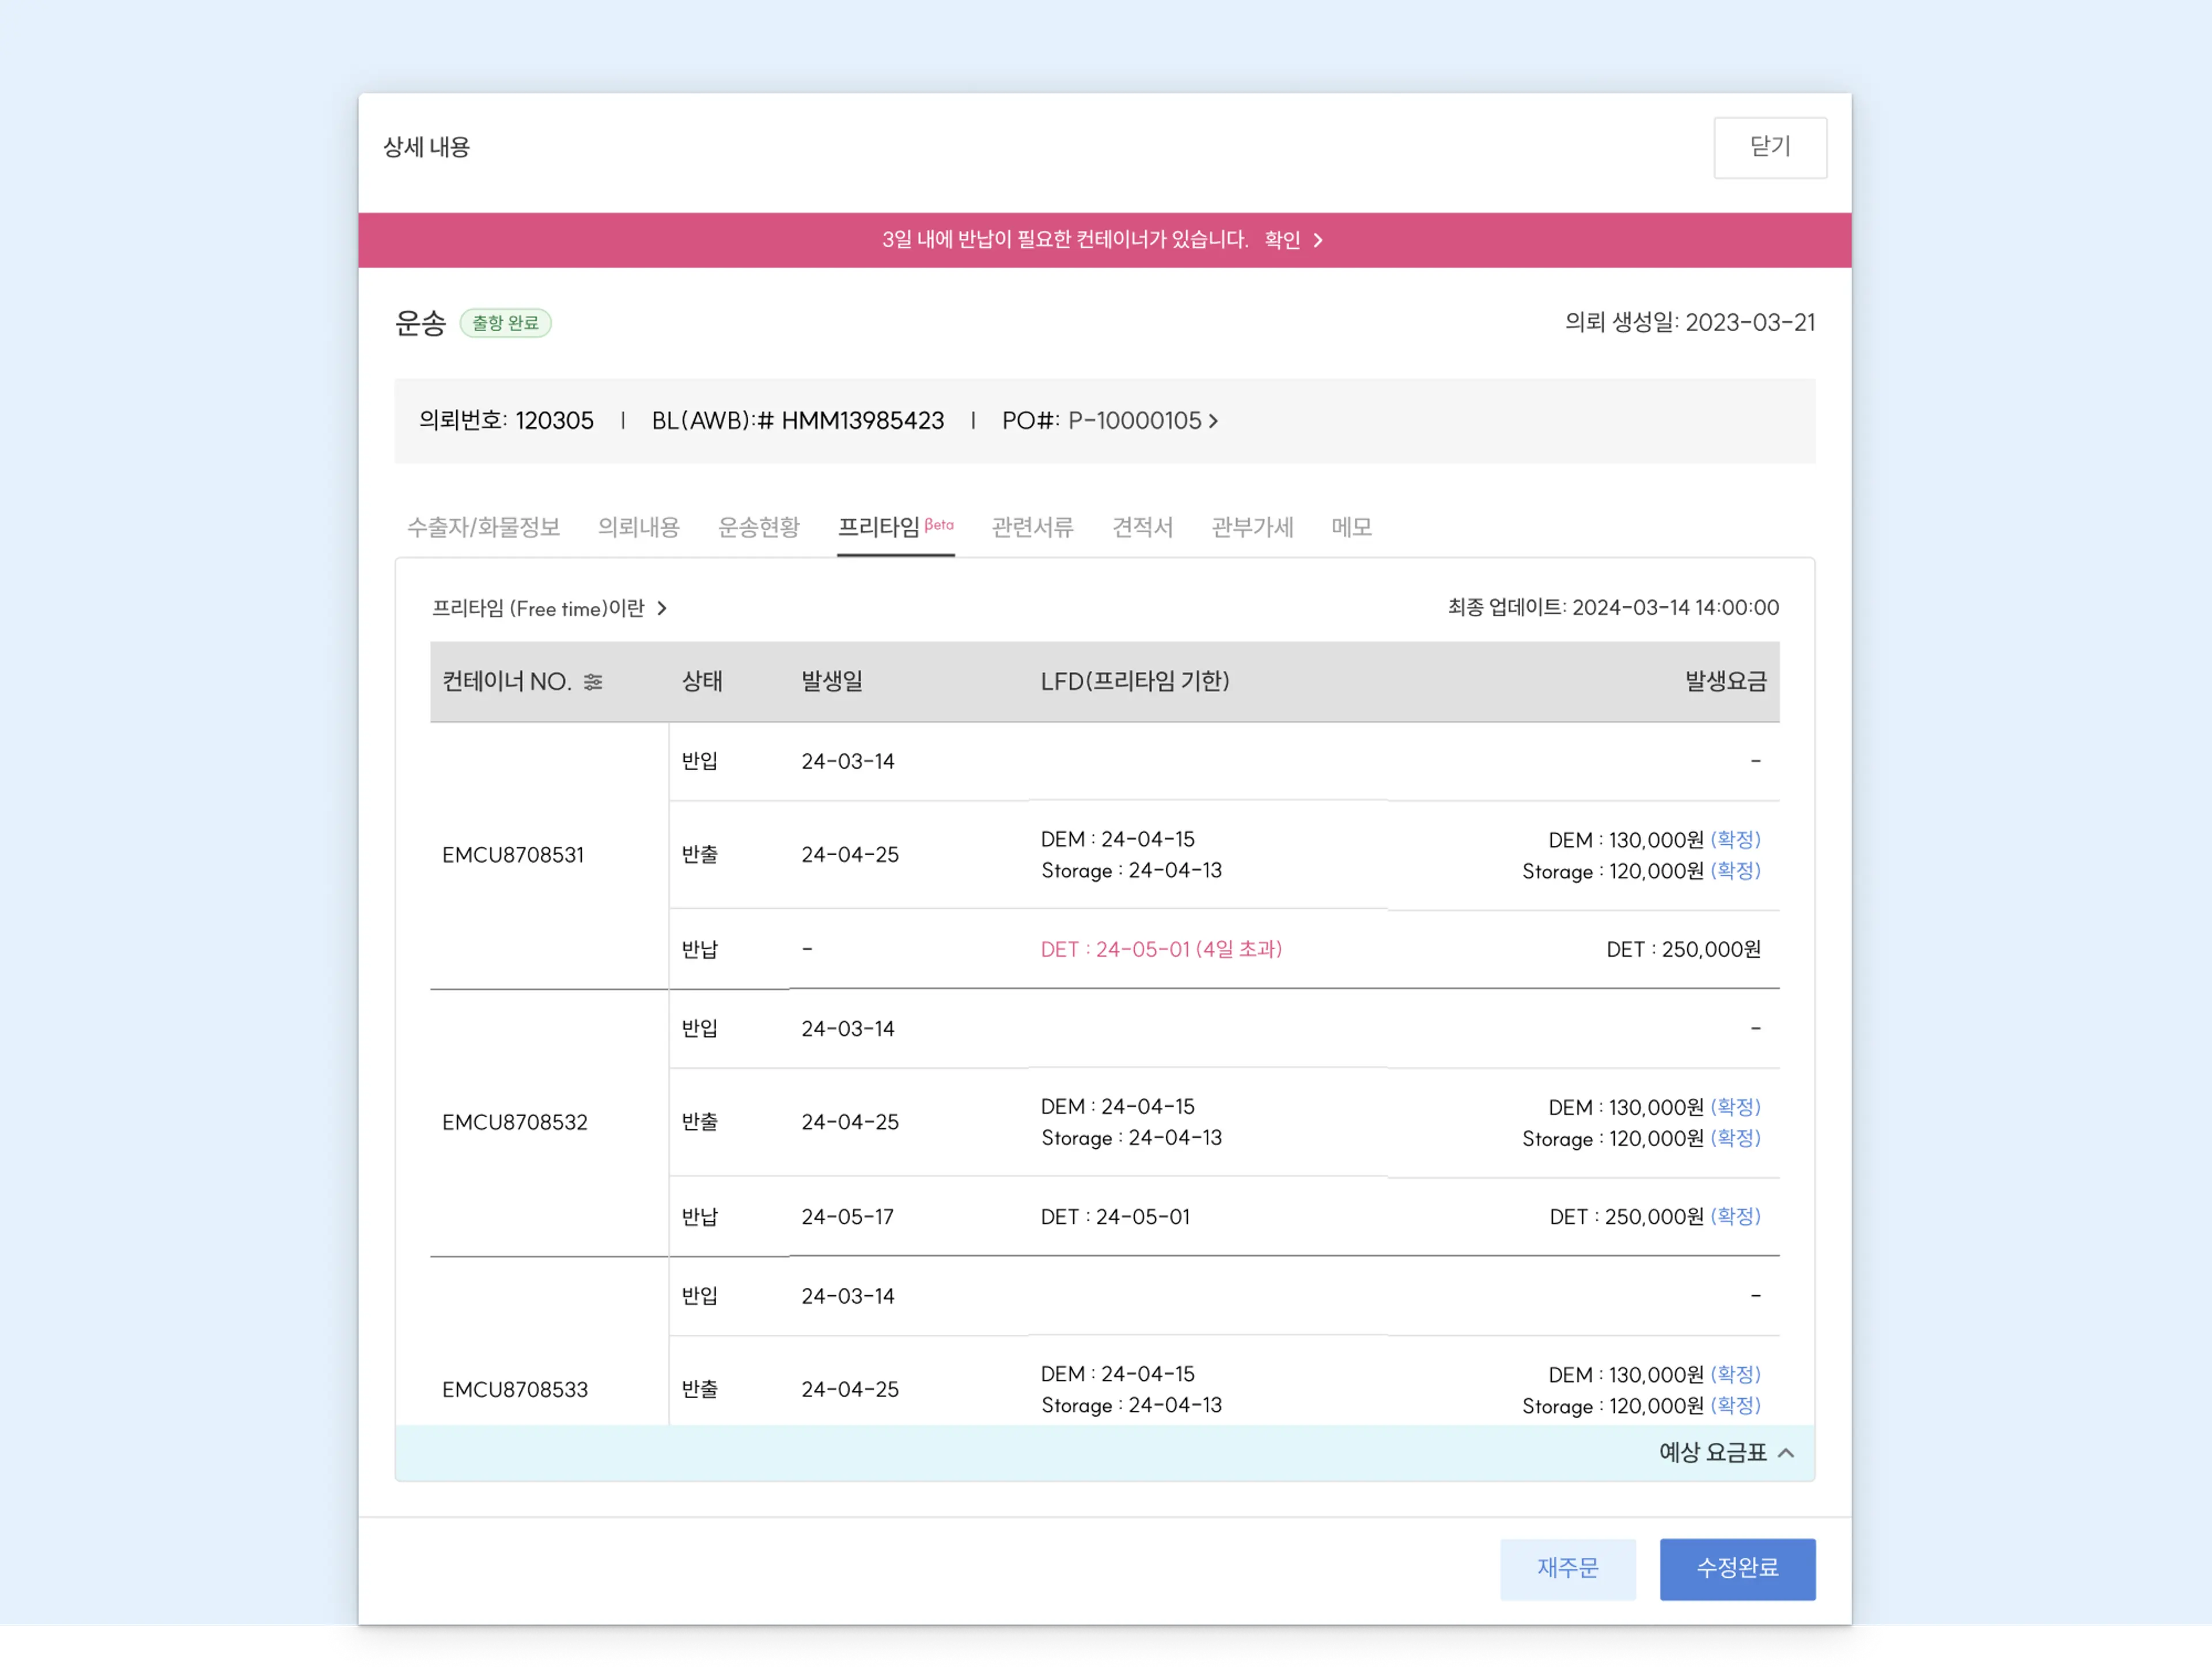
Task: Click the container NO. filter icon
Action: point(593,682)
